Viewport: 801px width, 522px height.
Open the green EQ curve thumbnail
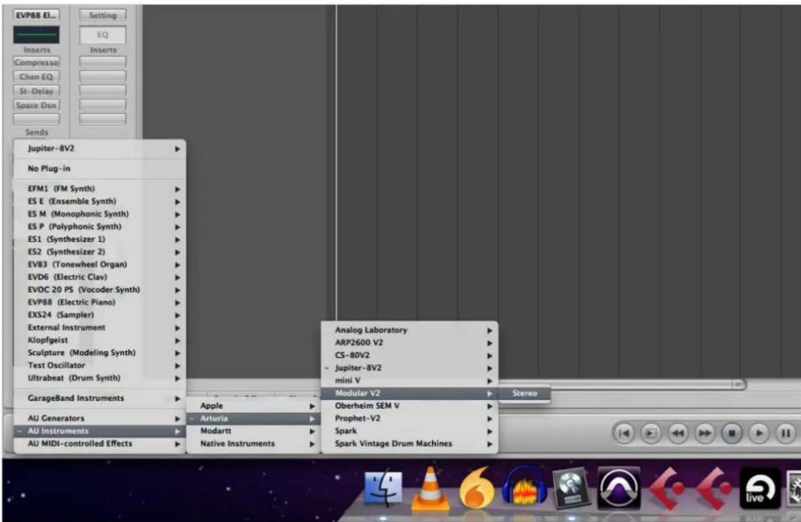coord(36,34)
